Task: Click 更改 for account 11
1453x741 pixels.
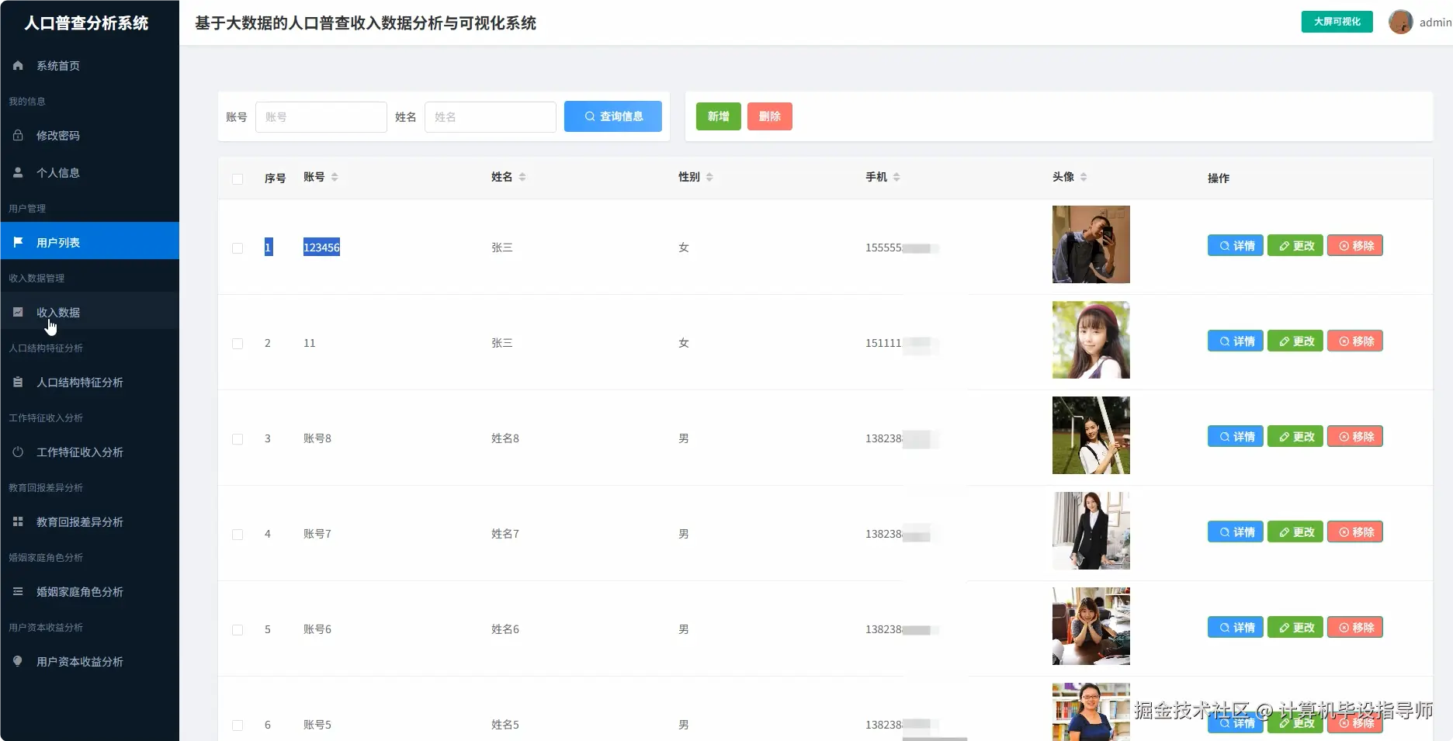Action: click(1295, 341)
